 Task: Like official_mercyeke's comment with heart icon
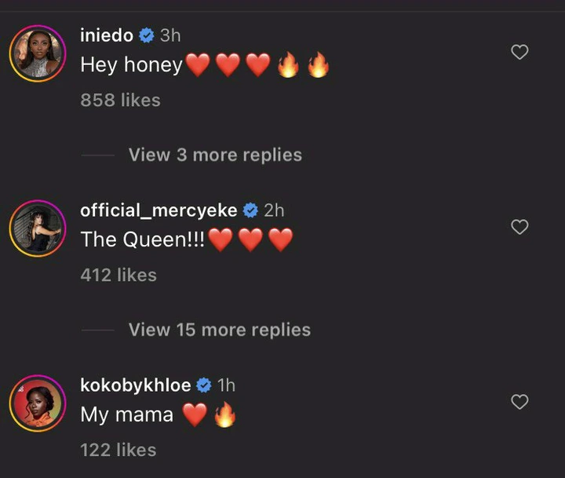pos(519,228)
